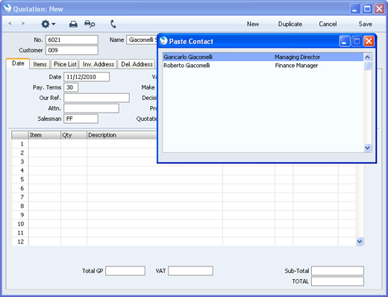Click the TOTAL field
388x297 pixels.
pyautogui.click(x=337, y=281)
